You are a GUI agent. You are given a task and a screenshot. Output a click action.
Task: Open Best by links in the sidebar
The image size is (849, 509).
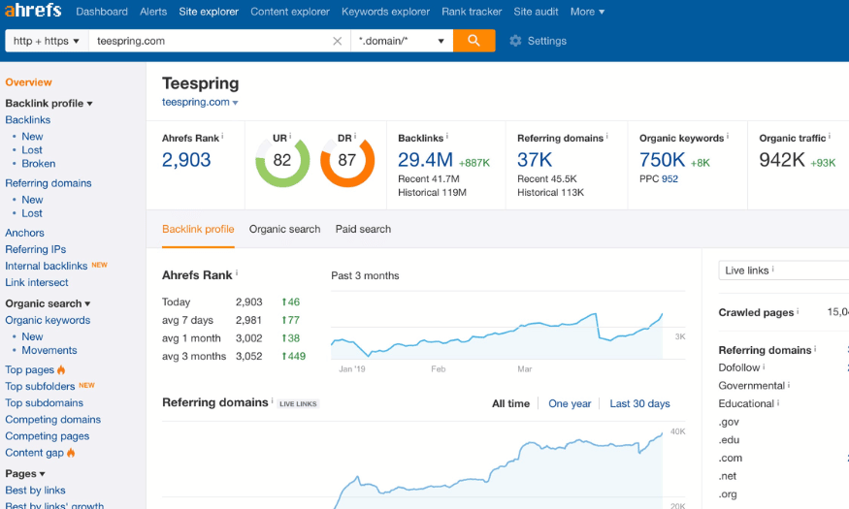[35, 490]
